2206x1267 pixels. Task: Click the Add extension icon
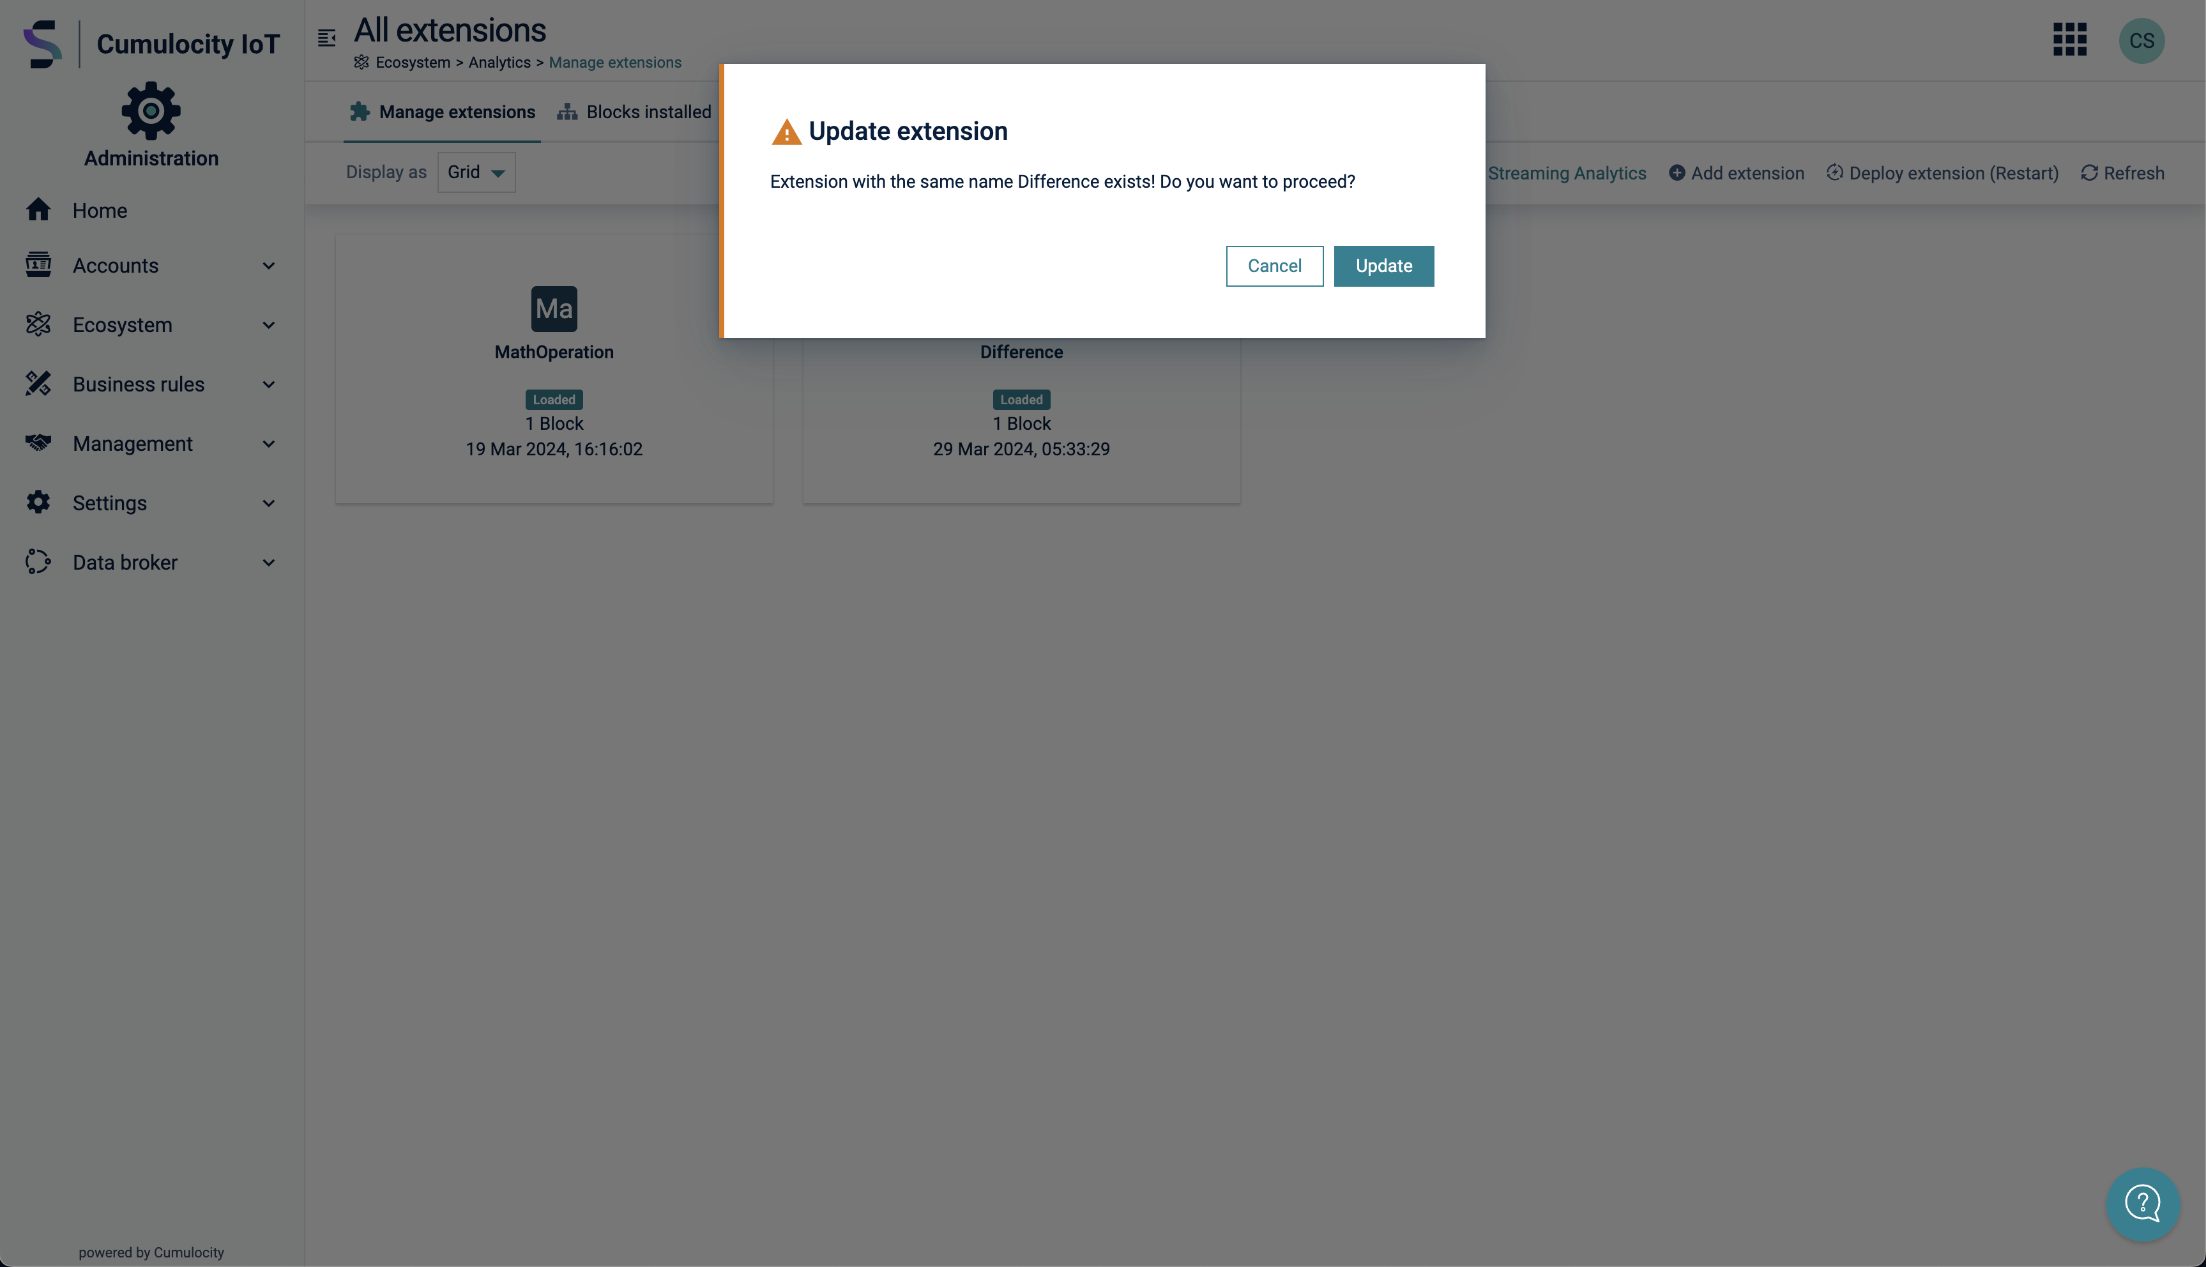[1676, 171]
